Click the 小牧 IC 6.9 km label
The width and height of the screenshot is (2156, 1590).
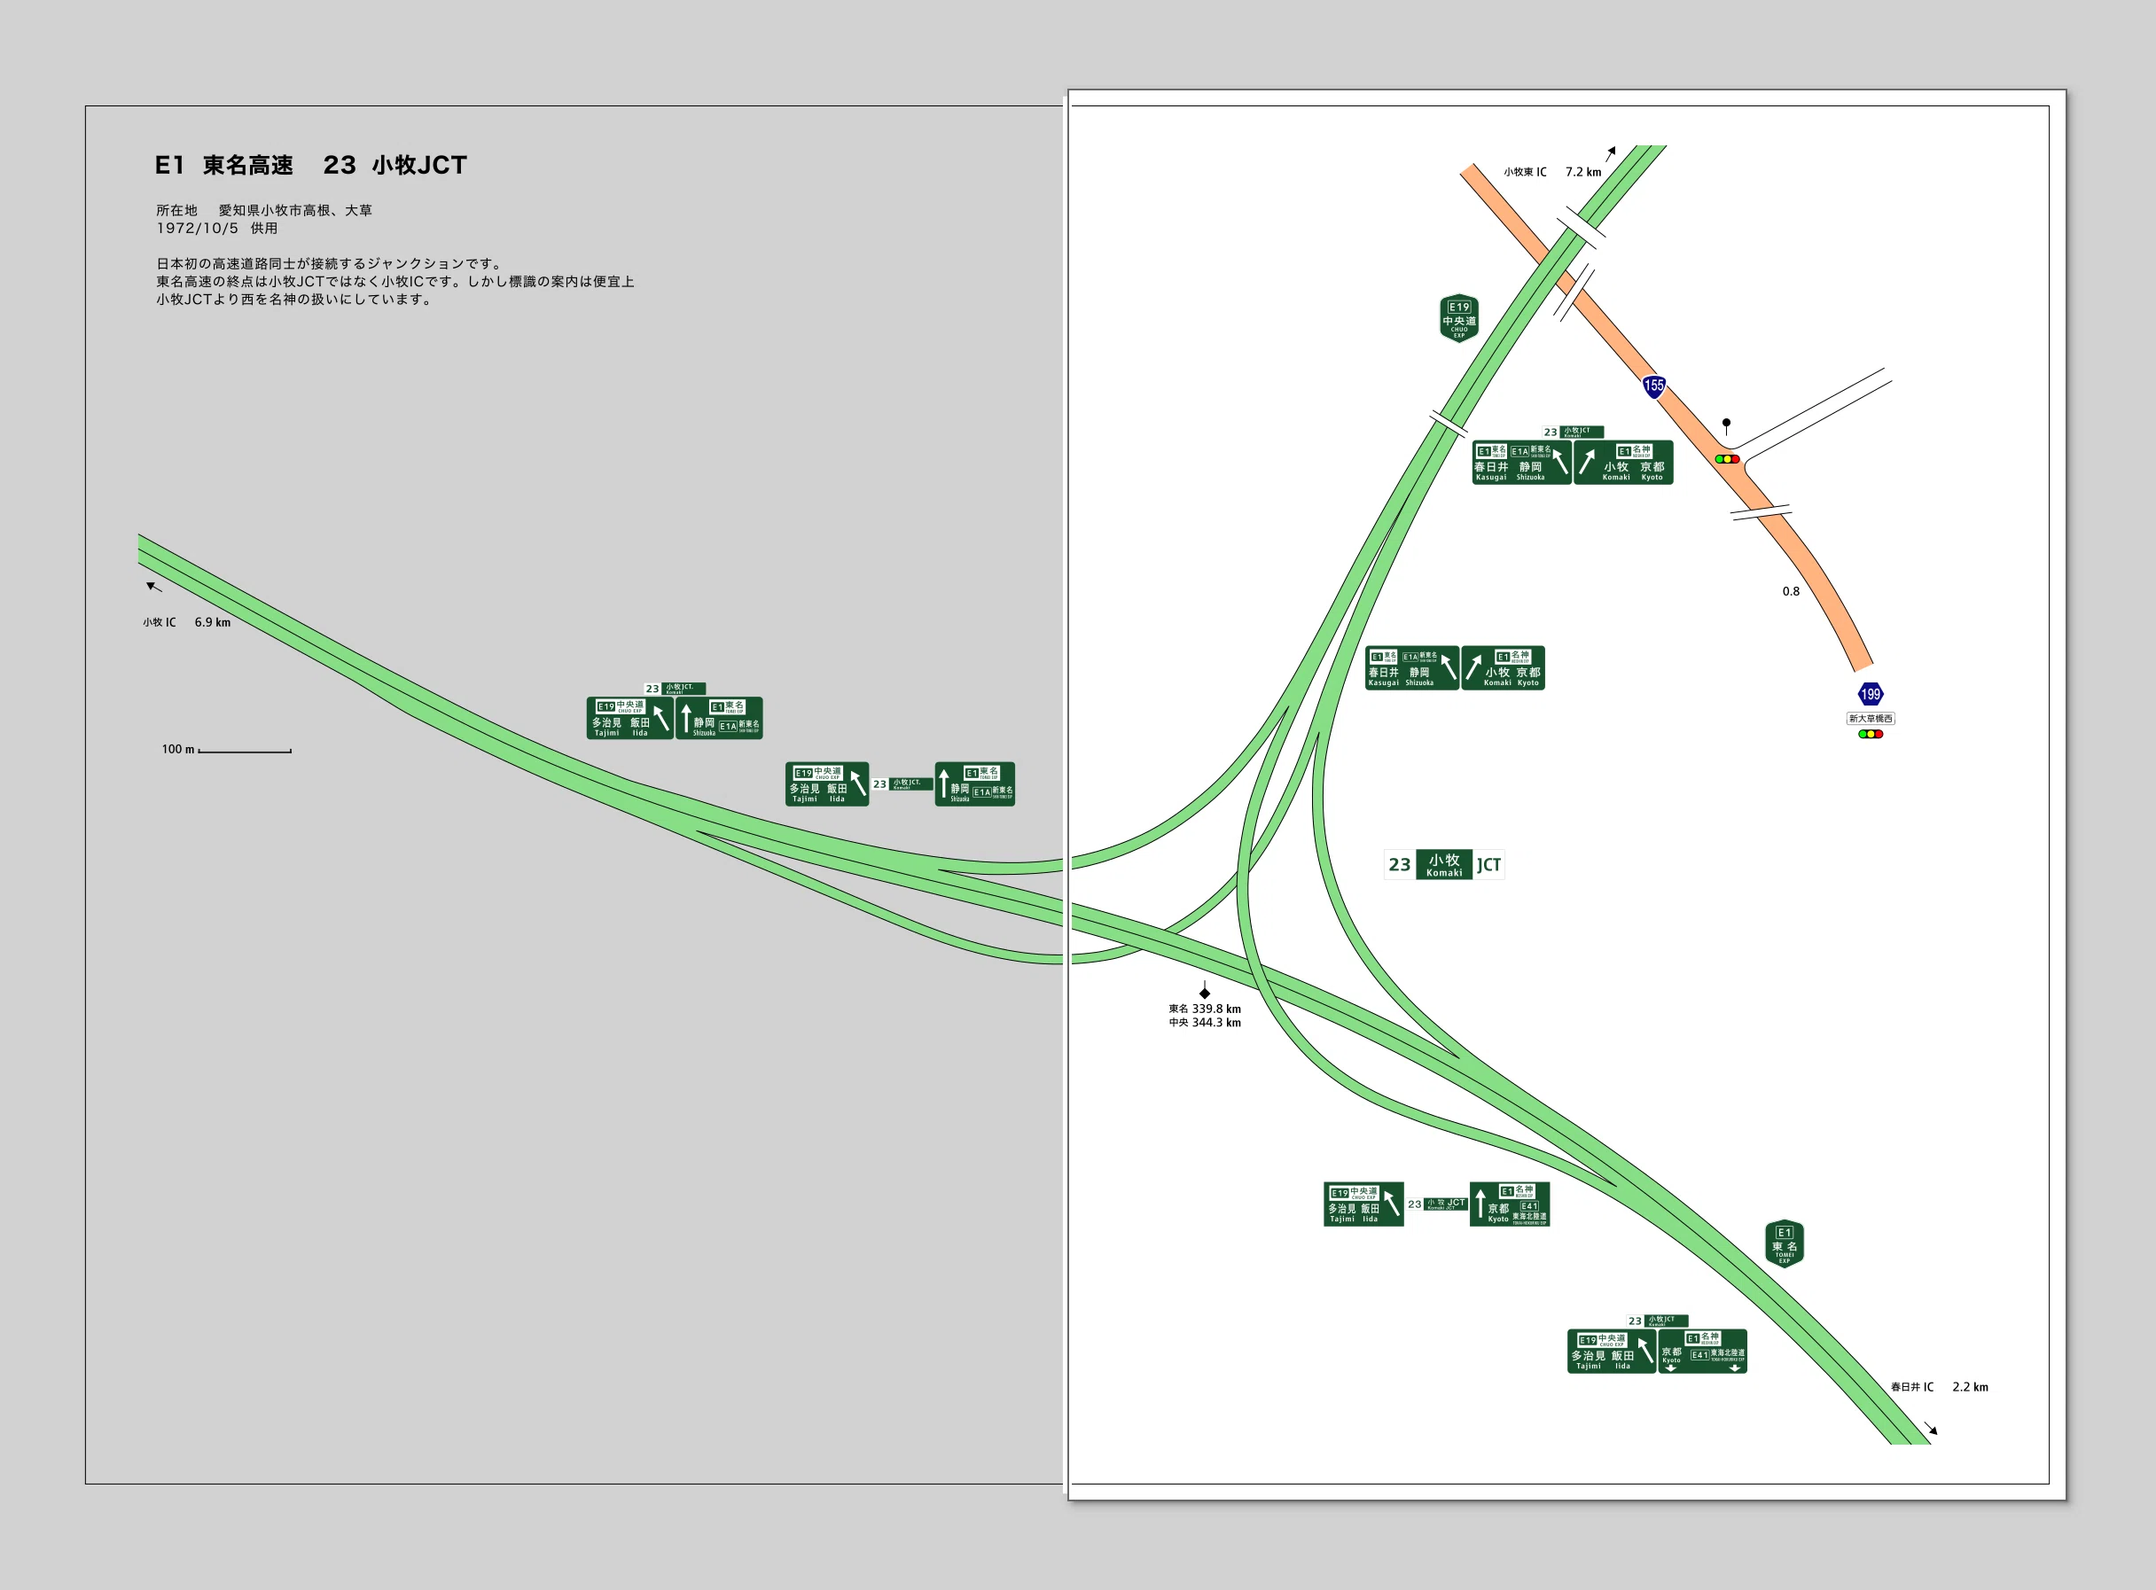(187, 623)
